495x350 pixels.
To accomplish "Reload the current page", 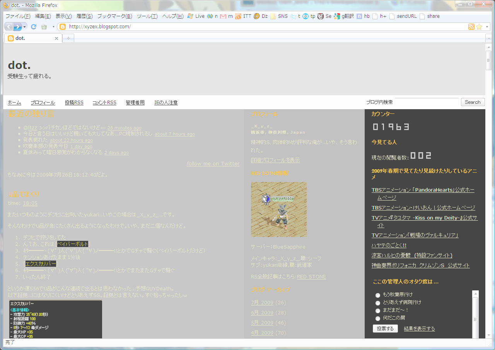I will coord(34,27).
